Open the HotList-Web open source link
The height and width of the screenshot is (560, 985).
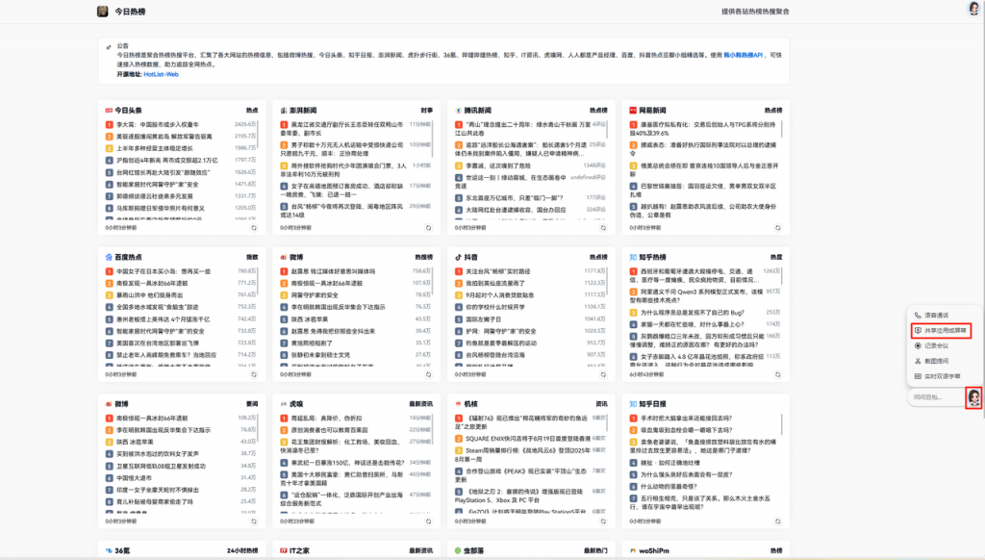[161, 74]
